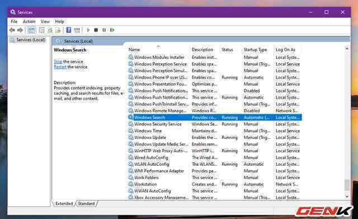The image size is (358, 219).
Task: Open the Help menu
Action: pos(59,21)
